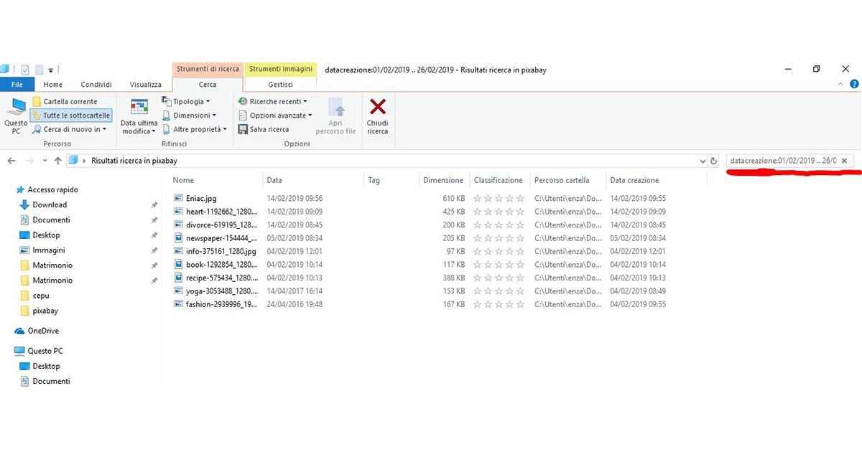
Task: Open Data ultima modifica calendar filter
Action: [139, 116]
